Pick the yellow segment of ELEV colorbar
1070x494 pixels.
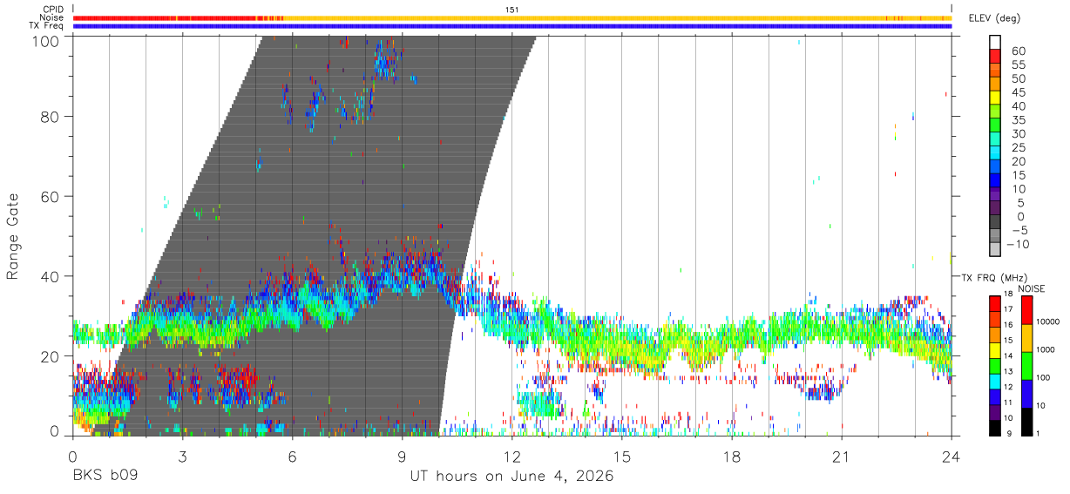click(x=995, y=99)
